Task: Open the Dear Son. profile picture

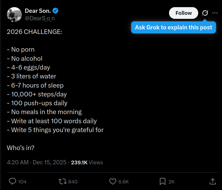Action: click(14, 15)
